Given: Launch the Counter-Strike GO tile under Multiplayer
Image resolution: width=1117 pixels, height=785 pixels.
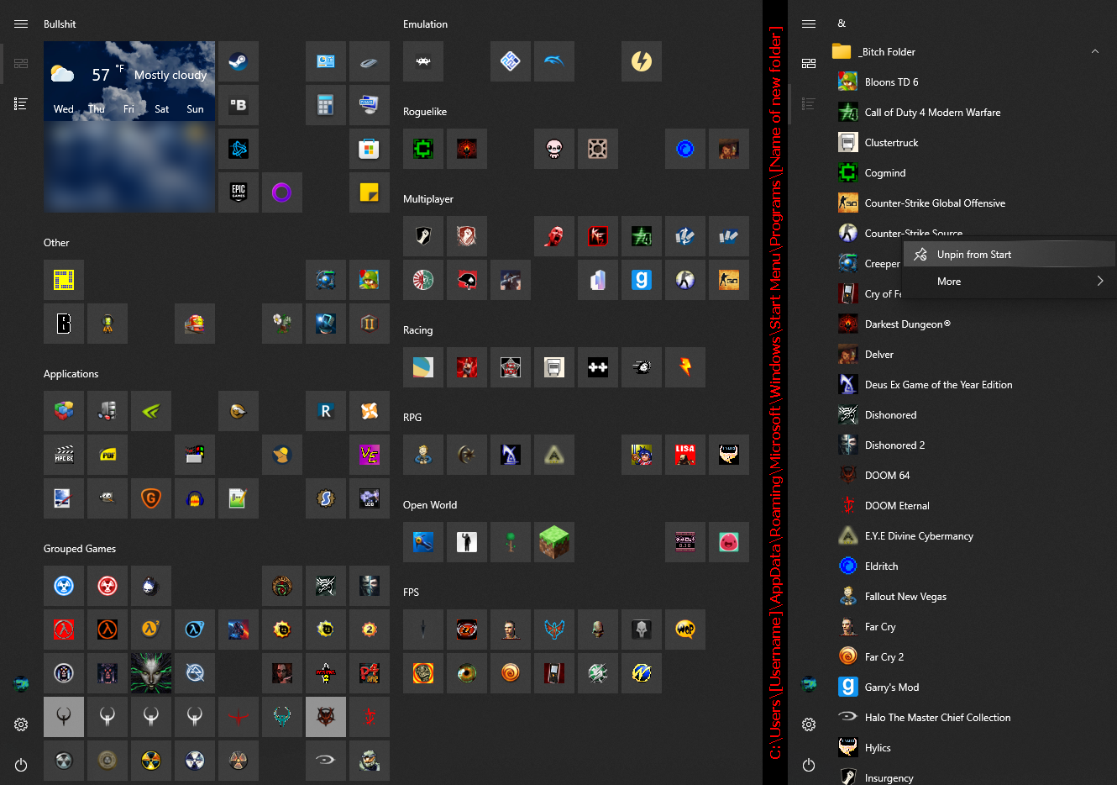Looking at the screenshot, I should click(729, 280).
